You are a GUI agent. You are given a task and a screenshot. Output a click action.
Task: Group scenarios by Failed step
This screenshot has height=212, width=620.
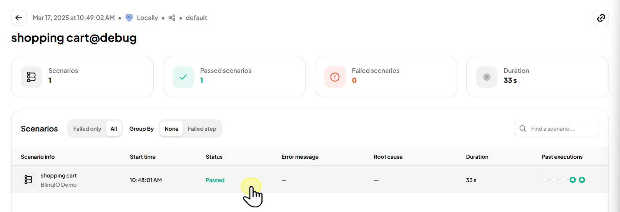[x=202, y=129]
